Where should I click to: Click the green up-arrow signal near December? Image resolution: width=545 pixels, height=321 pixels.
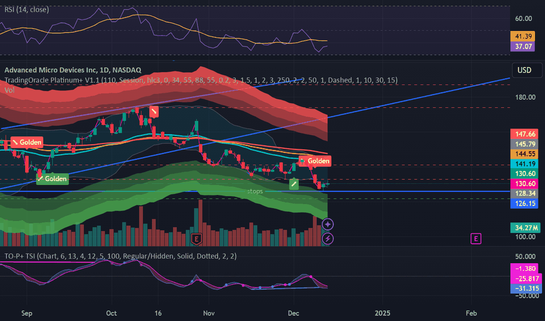[294, 184]
